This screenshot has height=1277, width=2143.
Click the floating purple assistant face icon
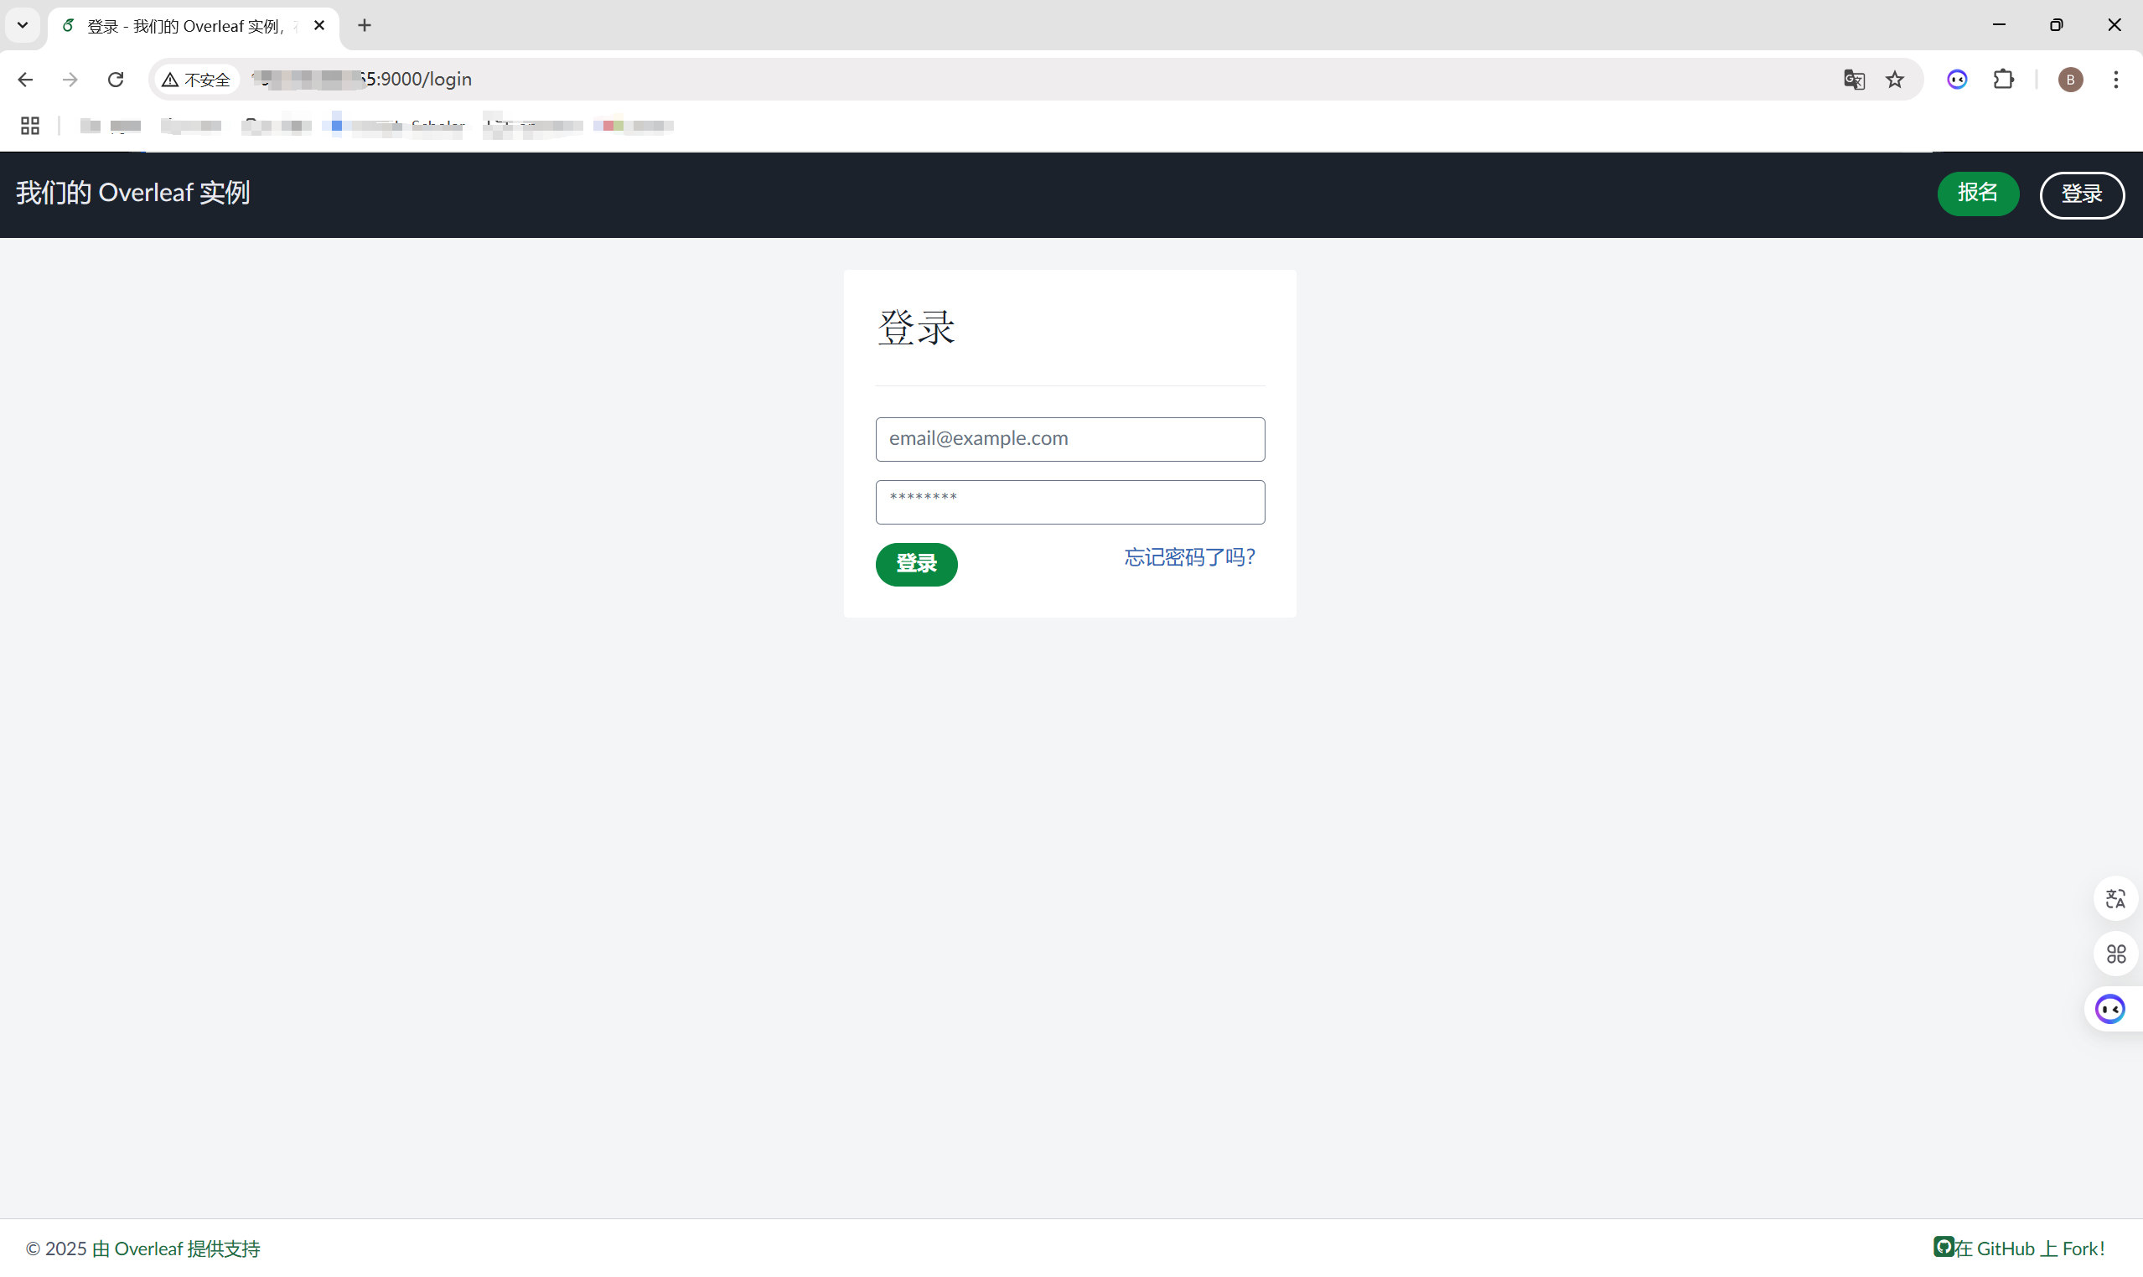click(2110, 1009)
